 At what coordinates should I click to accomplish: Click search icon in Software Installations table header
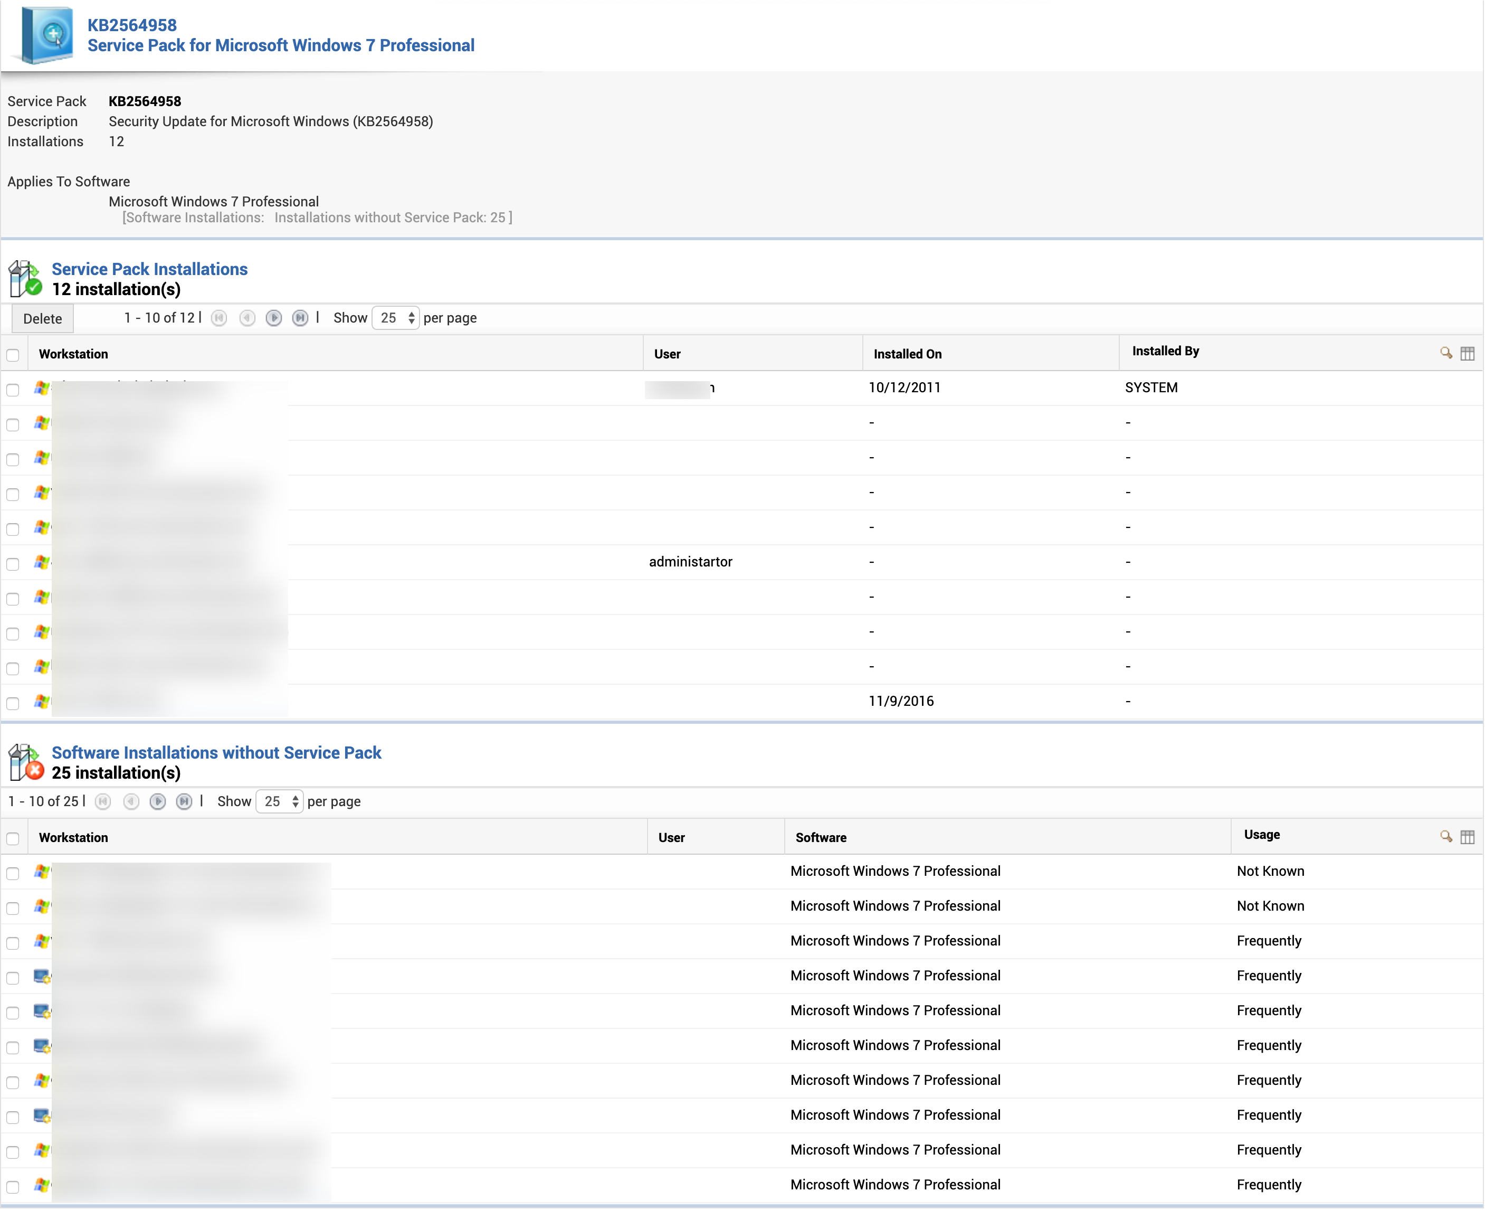click(1446, 836)
